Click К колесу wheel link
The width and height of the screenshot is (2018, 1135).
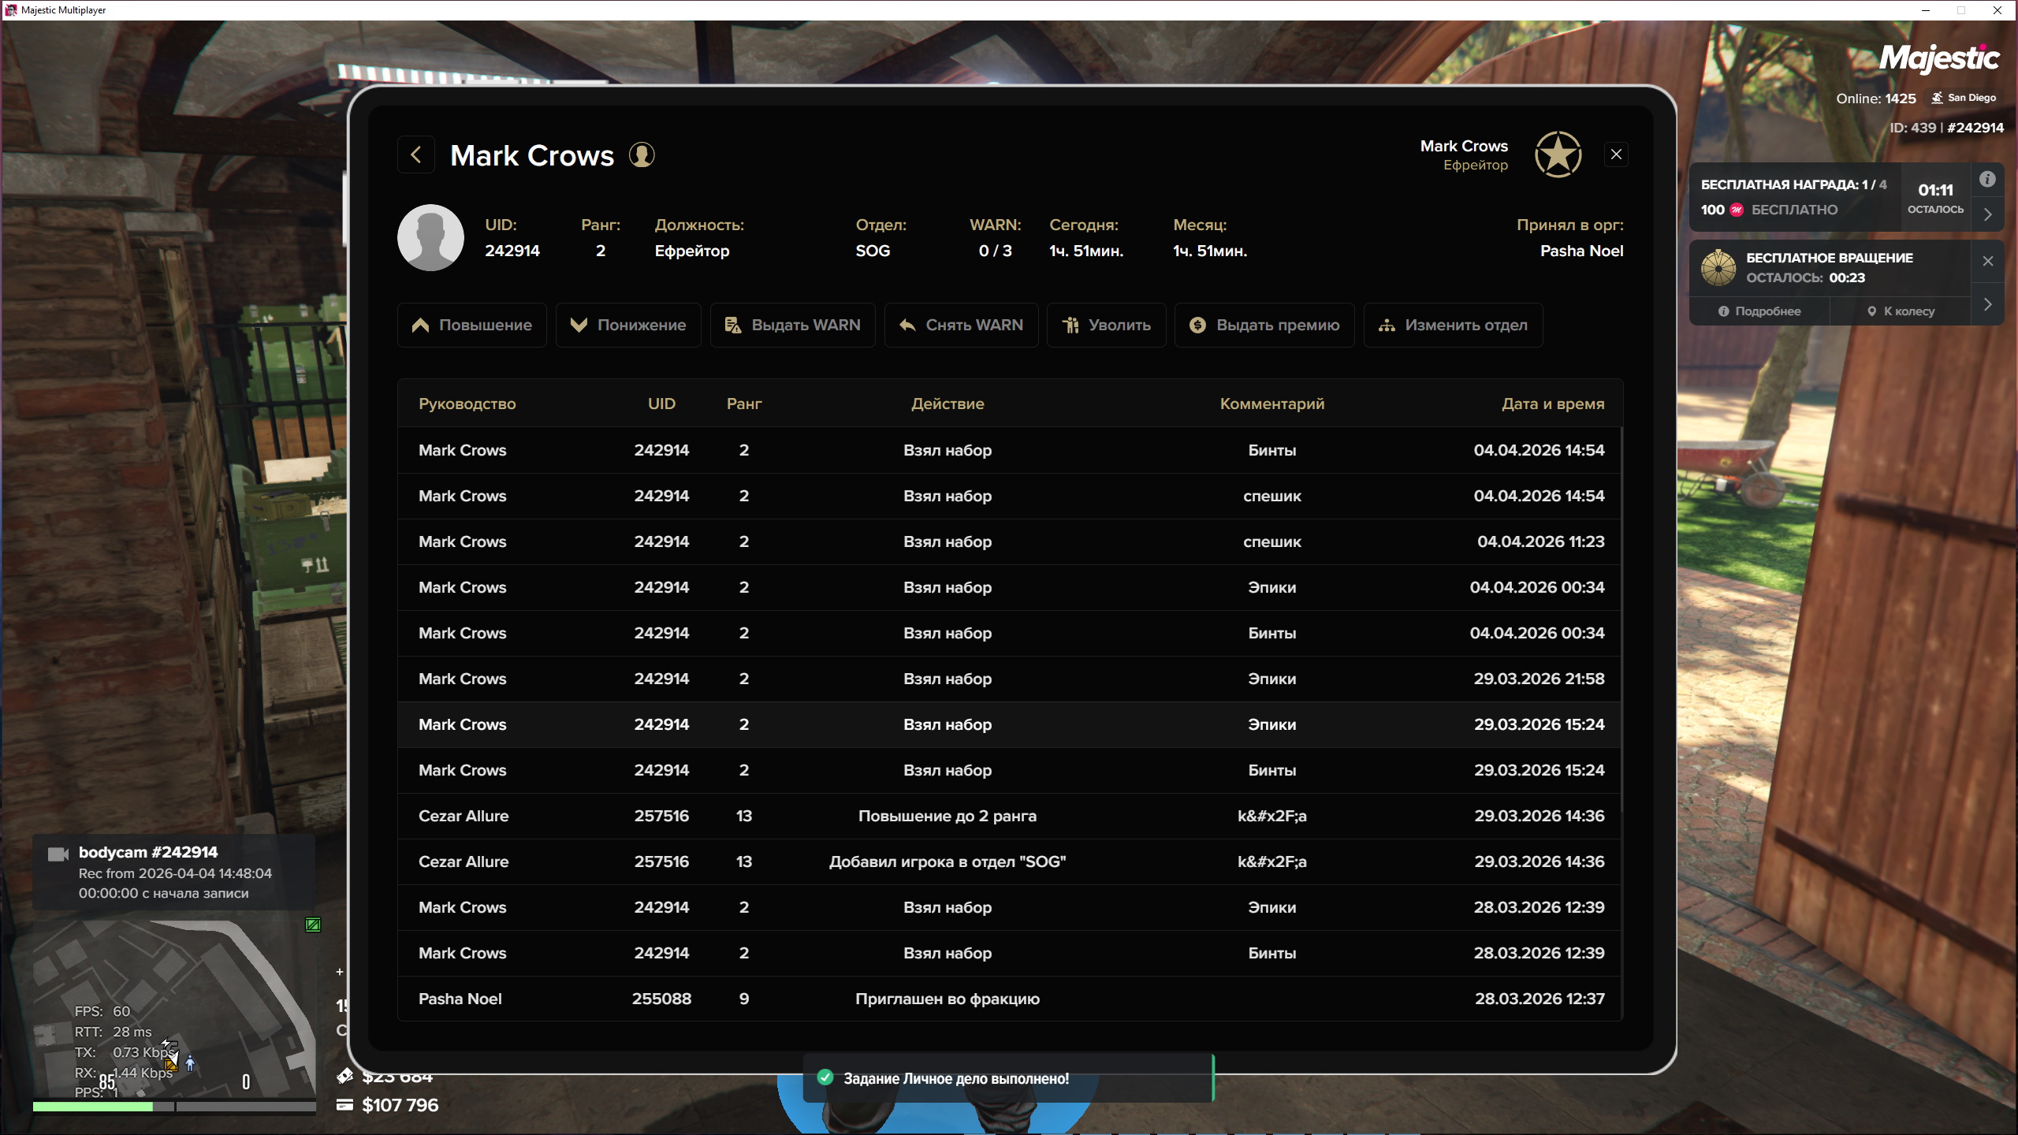pyautogui.click(x=1901, y=311)
